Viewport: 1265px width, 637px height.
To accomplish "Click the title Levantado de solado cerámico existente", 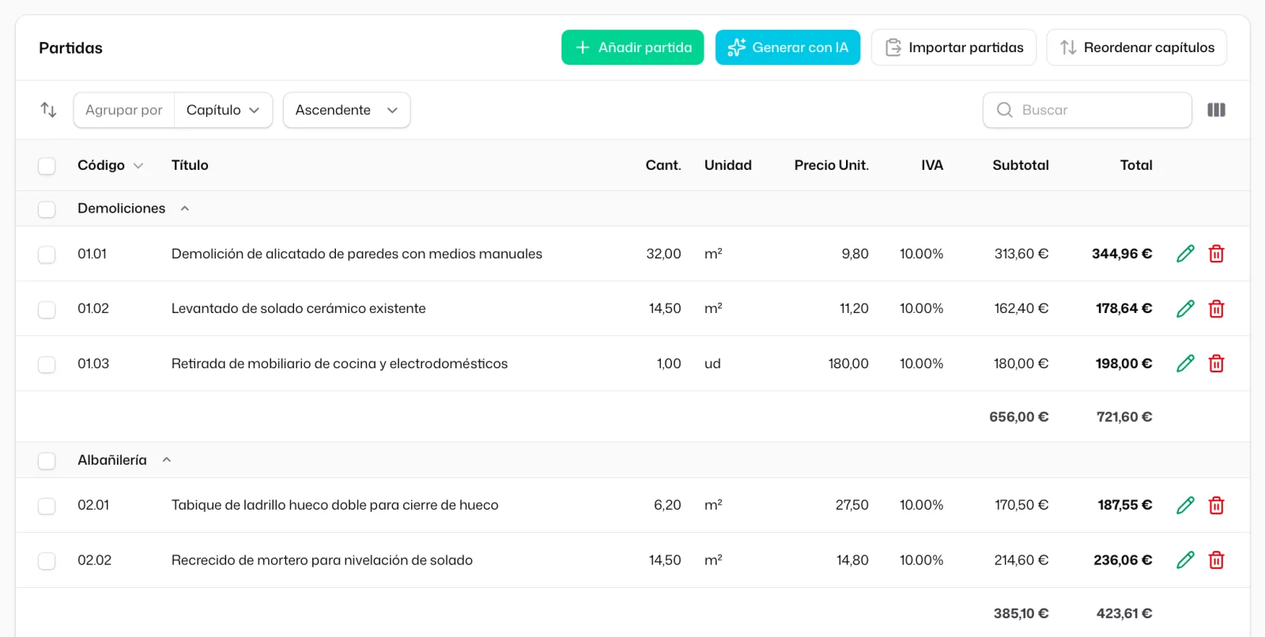I will click(x=299, y=308).
